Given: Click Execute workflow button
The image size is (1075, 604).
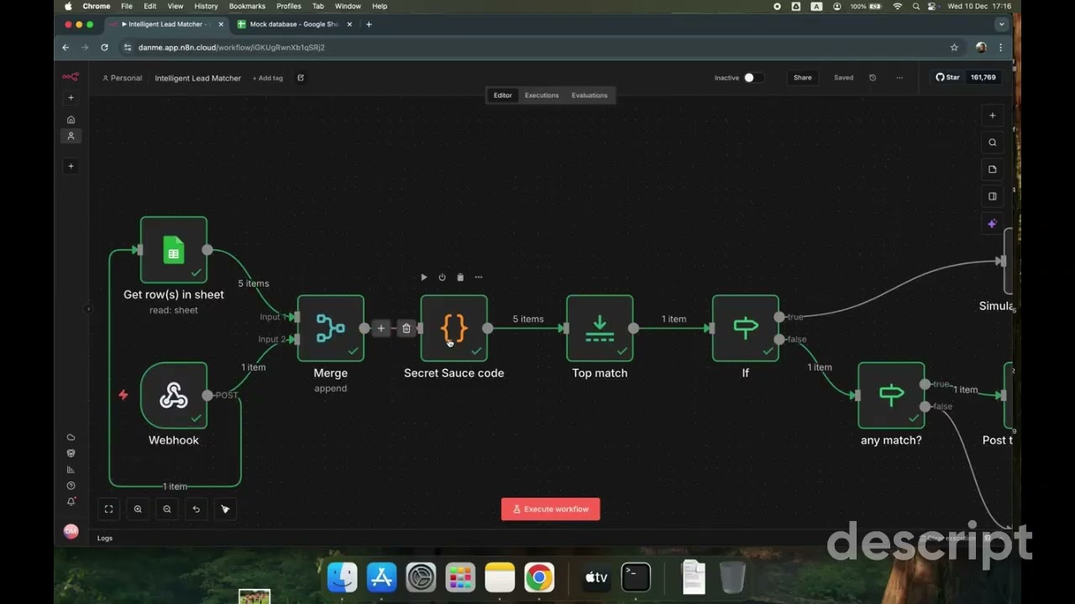Looking at the screenshot, I should (x=551, y=509).
